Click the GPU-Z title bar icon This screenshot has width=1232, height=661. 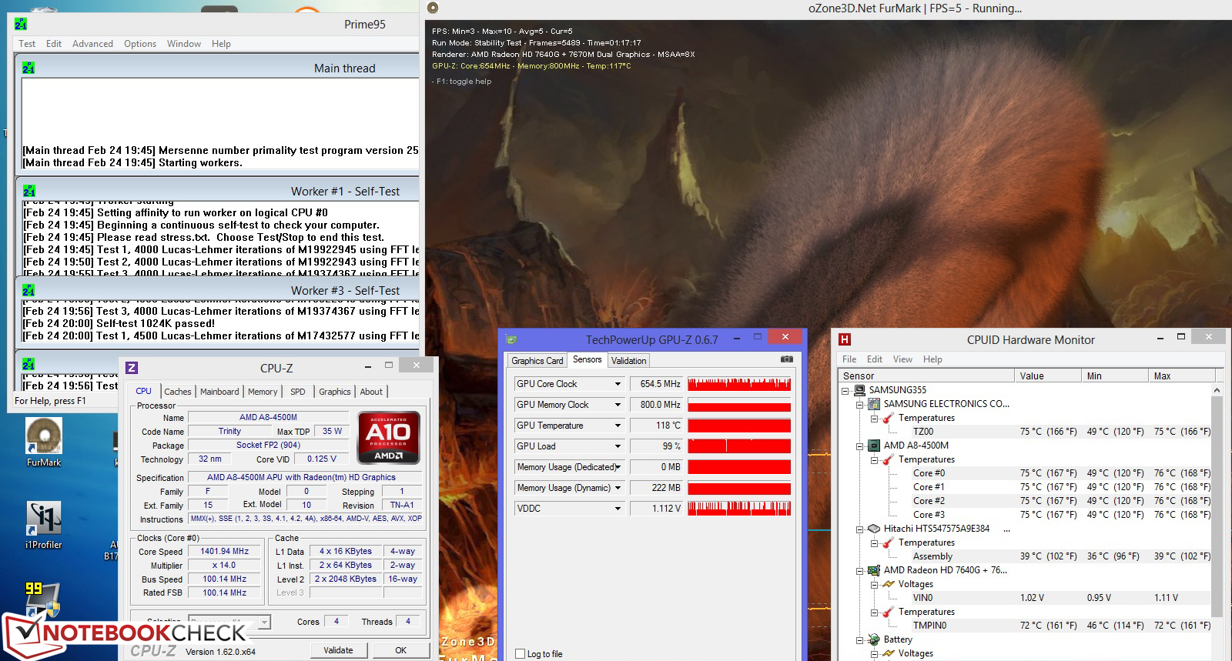511,339
